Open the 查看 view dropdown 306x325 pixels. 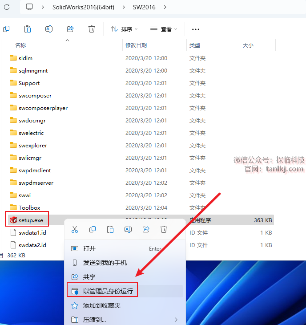164,29
